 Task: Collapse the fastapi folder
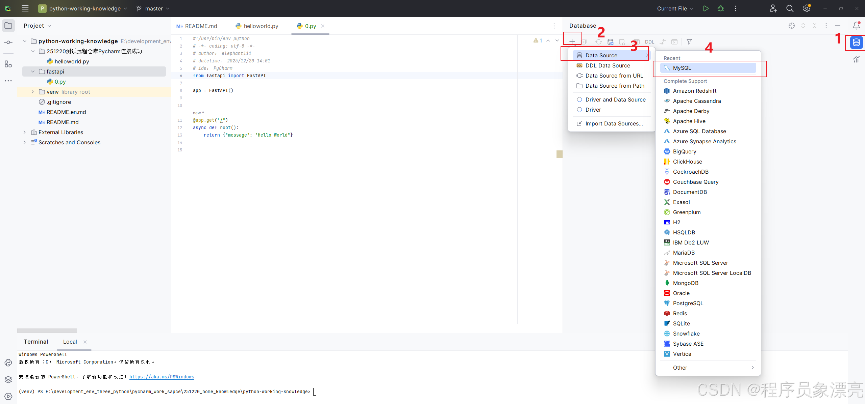(x=33, y=71)
